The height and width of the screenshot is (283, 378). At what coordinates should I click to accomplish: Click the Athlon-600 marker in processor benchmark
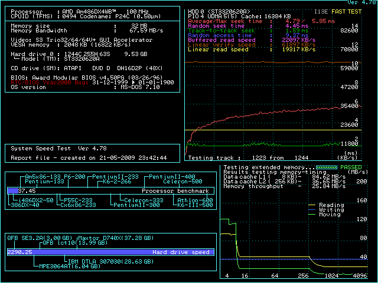(197, 200)
